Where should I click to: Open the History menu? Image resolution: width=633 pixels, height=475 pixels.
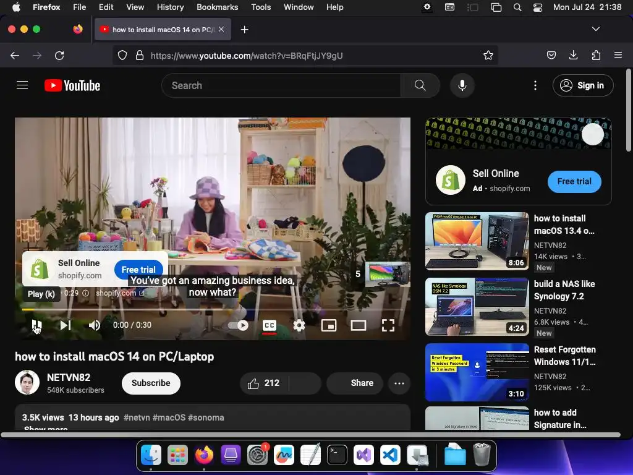pyautogui.click(x=170, y=7)
